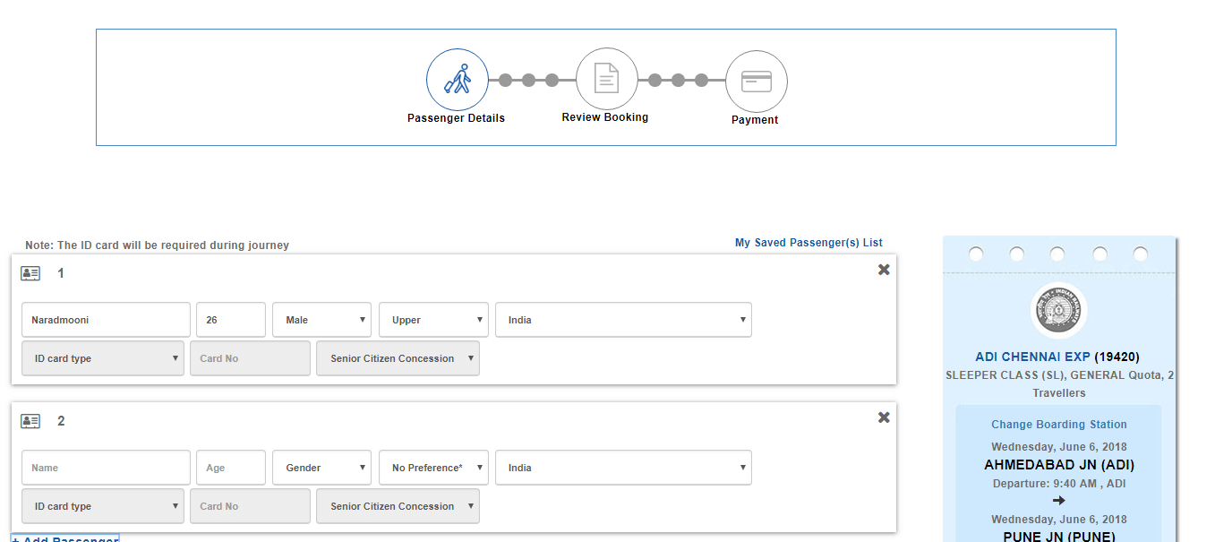Open the Upper berth preference dropdown
The height and width of the screenshot is (542, 1215).
[433, 320]
